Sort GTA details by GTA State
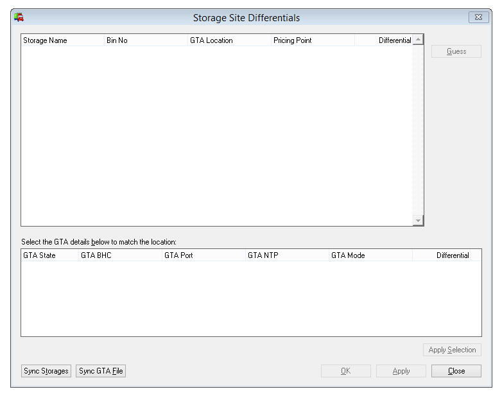The height and width of the screenshot is (396, 502). click(x=49, y=255)
